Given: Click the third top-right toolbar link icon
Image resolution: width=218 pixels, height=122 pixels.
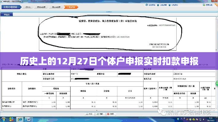Looking at the screenshot, I should coord(170,5).
